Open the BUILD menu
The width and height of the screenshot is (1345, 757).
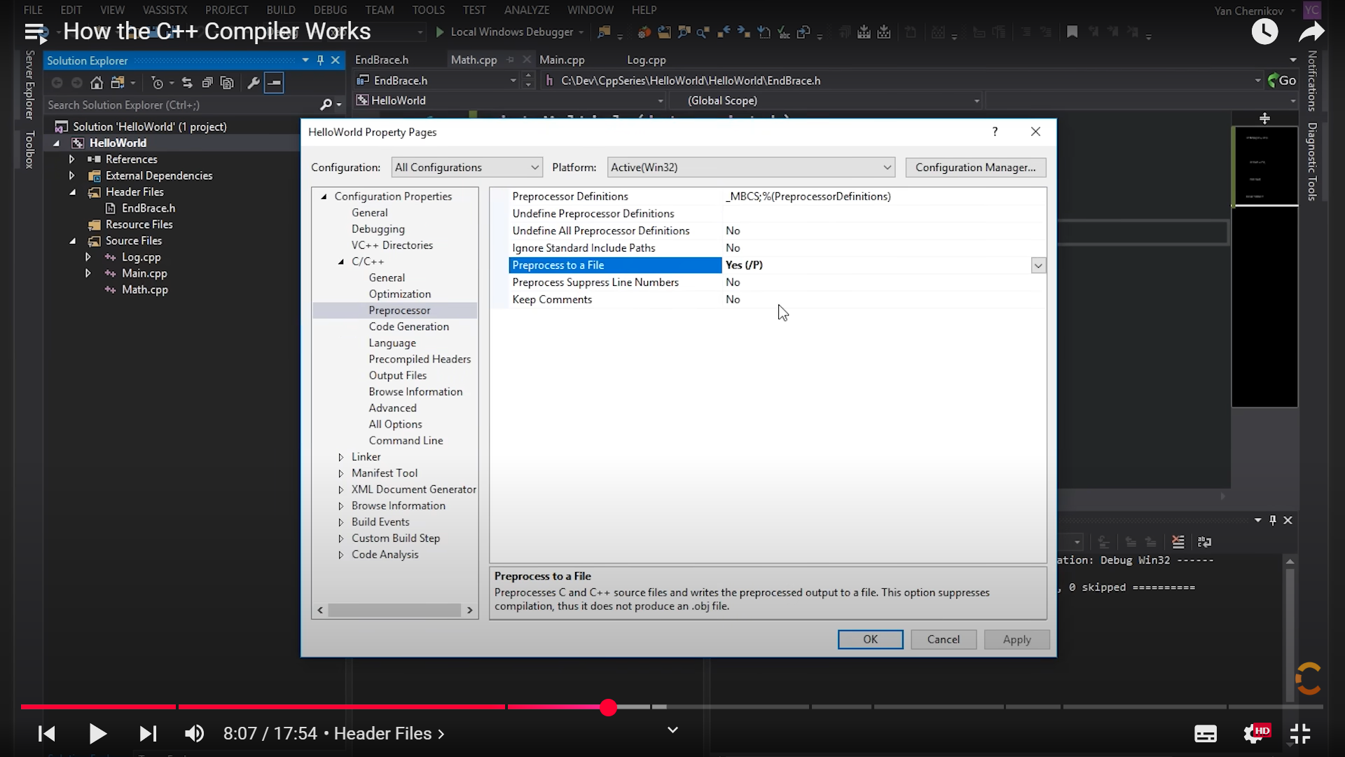(281, 10)
